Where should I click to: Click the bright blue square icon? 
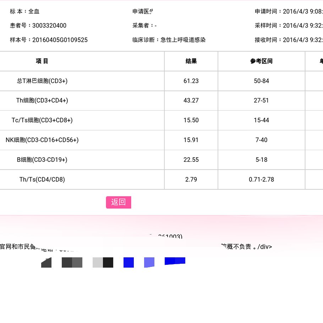pyautogui.click(x=128, y=262)
